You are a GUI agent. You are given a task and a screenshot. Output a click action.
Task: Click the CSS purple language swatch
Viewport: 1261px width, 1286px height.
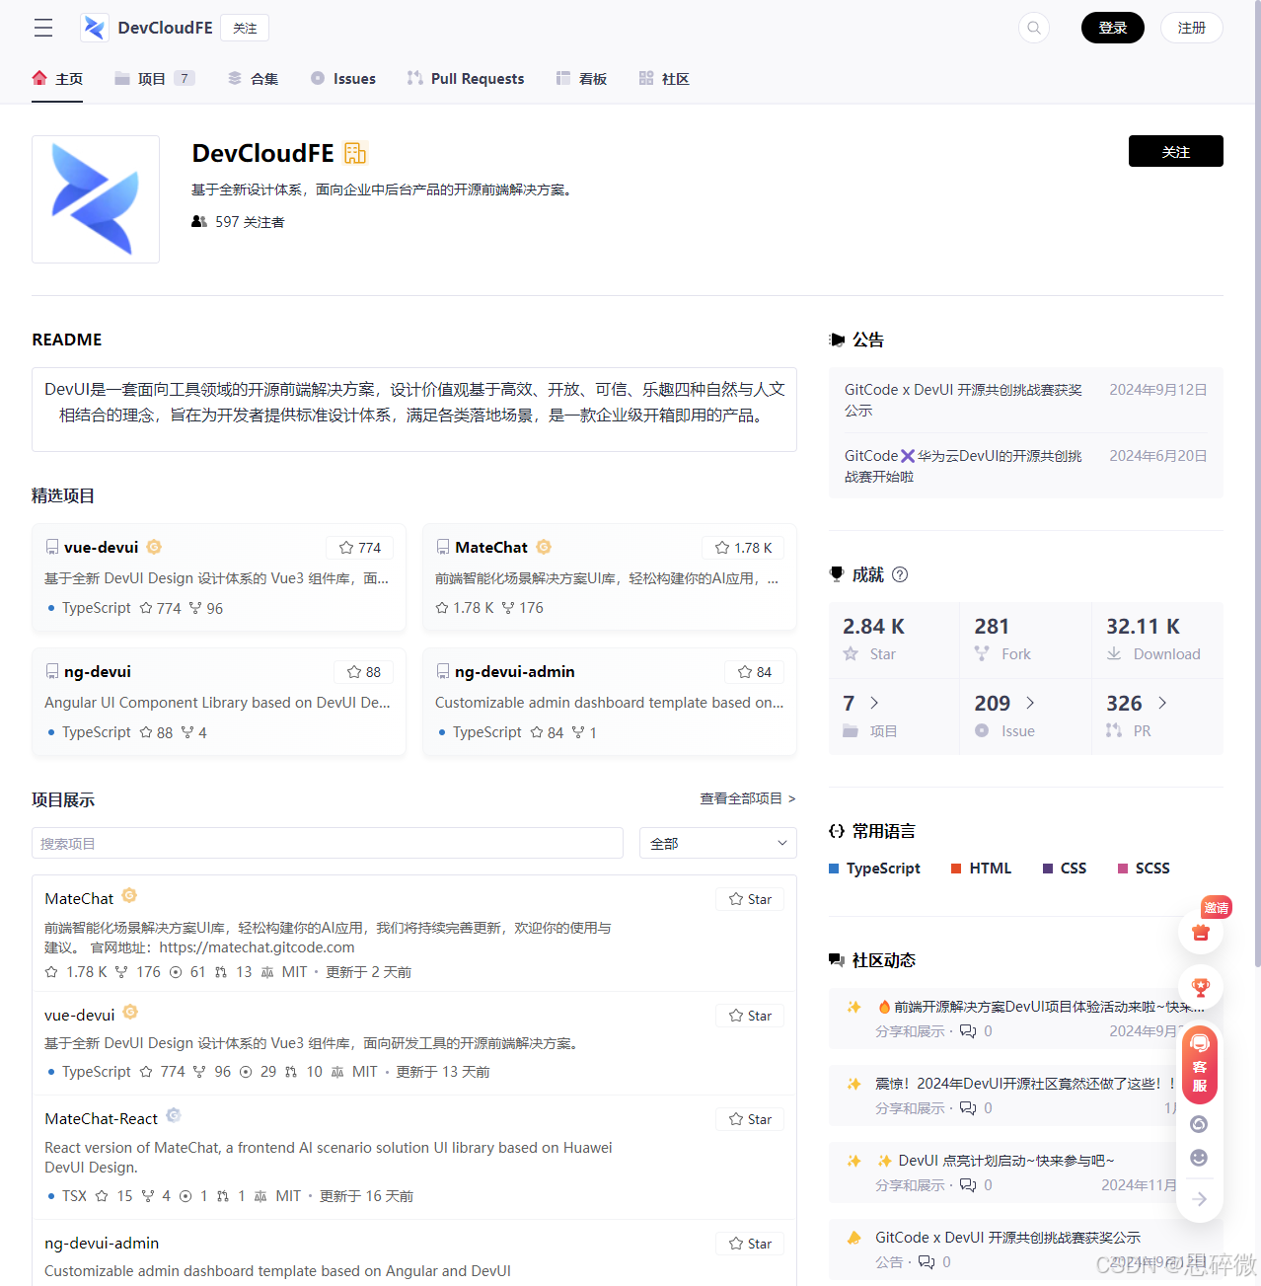point(1048,869)
